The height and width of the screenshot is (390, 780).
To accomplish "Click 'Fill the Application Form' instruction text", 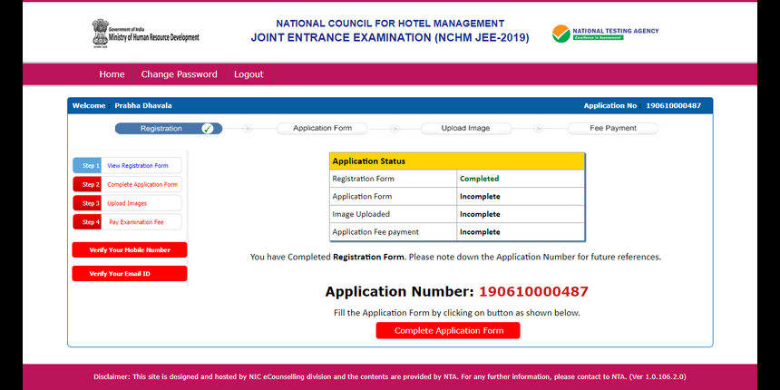I will [456, 313].
